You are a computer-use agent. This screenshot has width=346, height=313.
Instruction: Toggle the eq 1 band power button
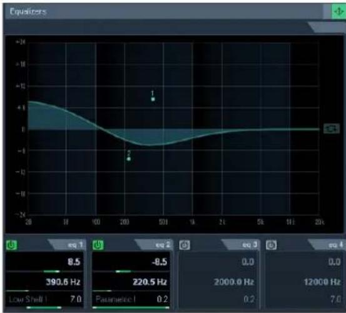tap(11, 245)
